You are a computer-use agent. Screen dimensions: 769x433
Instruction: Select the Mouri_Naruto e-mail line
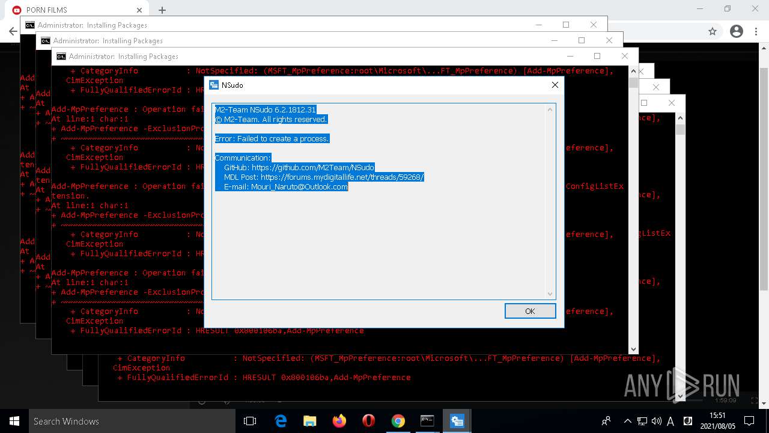(286, 187)
